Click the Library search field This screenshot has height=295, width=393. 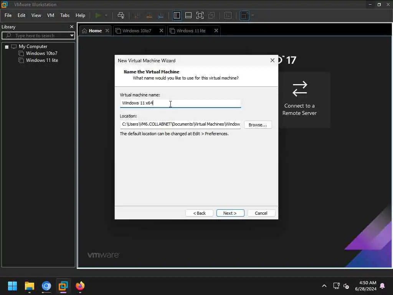[x=38, y=36]
